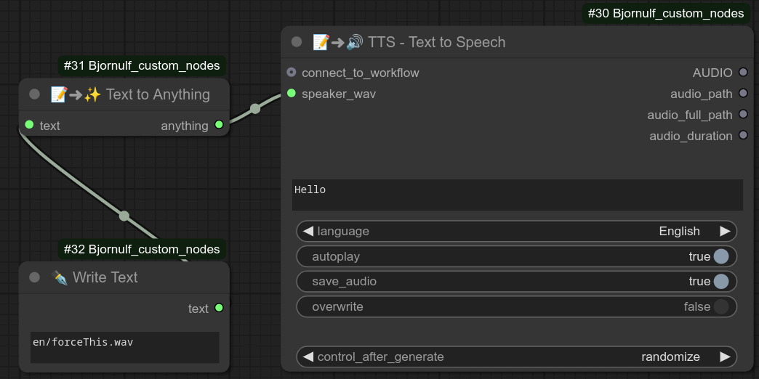This screenshot has width=759, height=379.
Task: Click the en/forceThis.wav text field
Action: [x=124, y=347]
